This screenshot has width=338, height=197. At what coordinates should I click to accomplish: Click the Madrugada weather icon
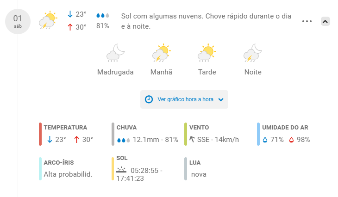(115, 53)
